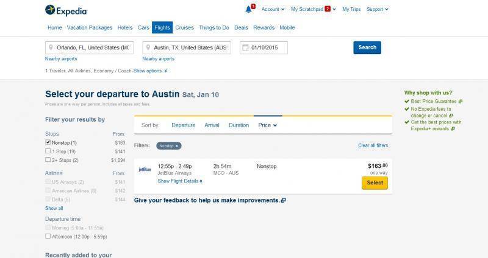Click the destination location pin icon

click(148, 47)
